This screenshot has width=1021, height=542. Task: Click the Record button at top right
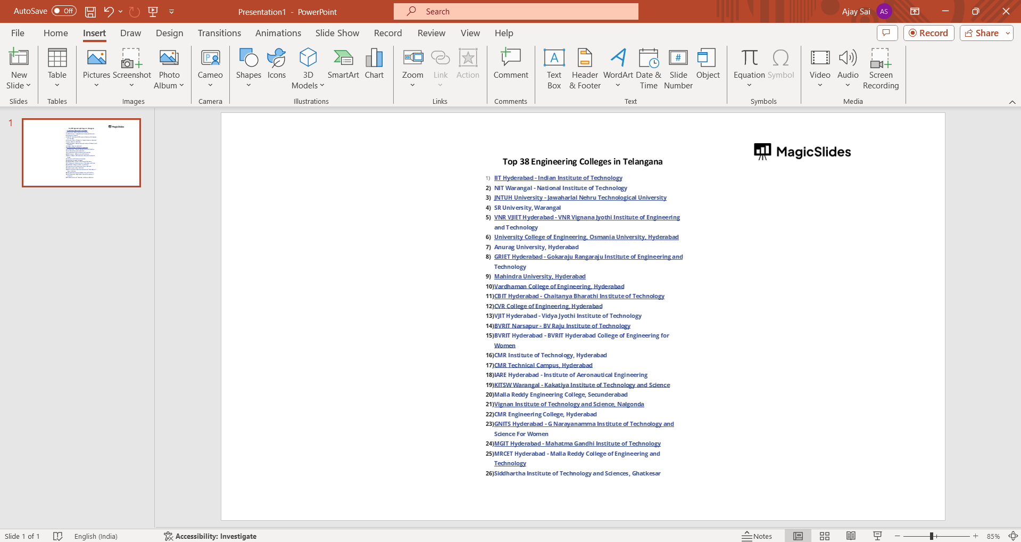pos(928,33)
